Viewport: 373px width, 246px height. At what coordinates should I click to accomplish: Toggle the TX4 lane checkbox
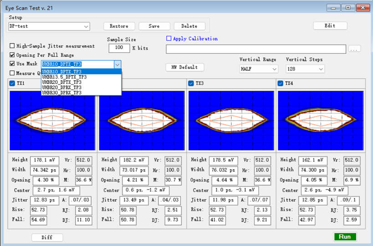[280, 84]
